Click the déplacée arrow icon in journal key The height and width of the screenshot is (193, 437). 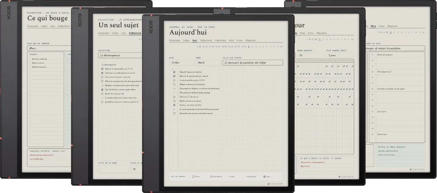(x=246, y=176)
